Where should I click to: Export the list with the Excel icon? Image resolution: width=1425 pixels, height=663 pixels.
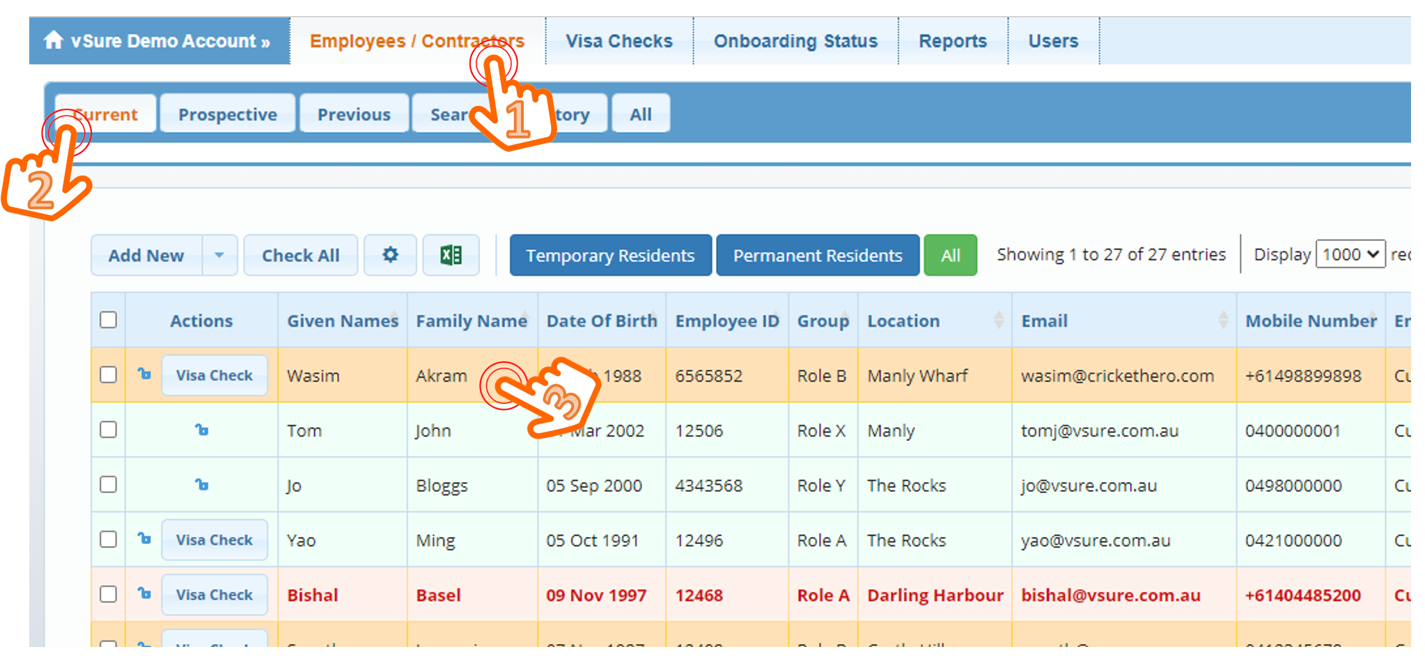451,255
